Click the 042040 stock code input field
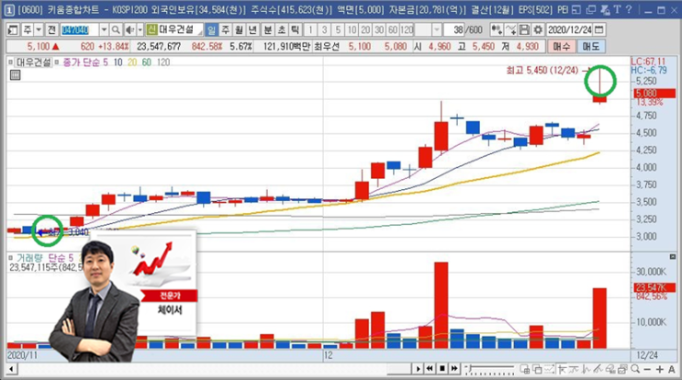Viewport: 682px width, 380px height. click(79, 29)
